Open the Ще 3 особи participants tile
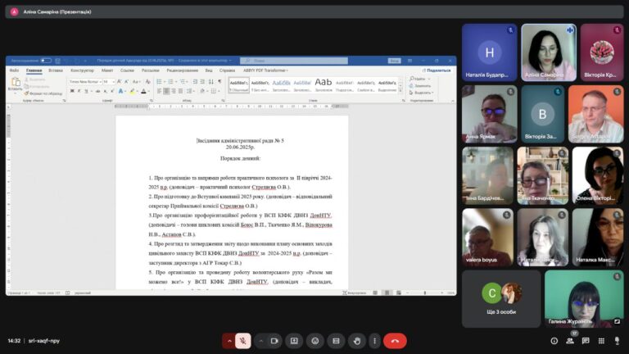Screen dimensions: 629x354 501,298
